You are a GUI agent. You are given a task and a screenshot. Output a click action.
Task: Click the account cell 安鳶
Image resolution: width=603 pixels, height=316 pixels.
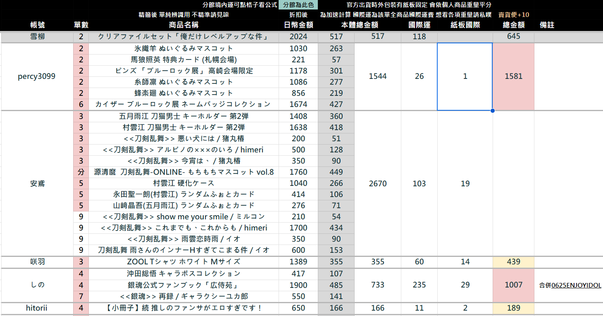point(37,183)
